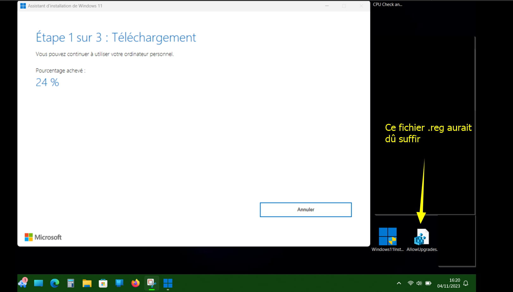Launch Firefox from the taskbar
This screenshot has width=513, height=292.
tap(135, 283)
